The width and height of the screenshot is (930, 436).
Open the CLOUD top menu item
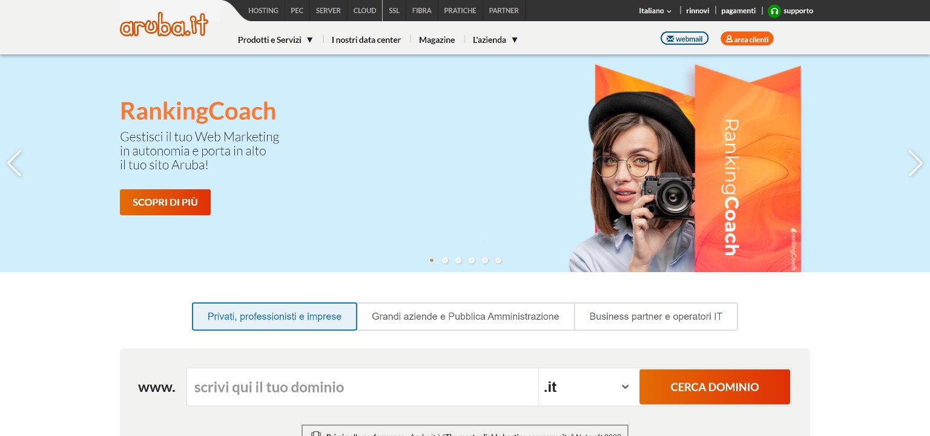364,11
